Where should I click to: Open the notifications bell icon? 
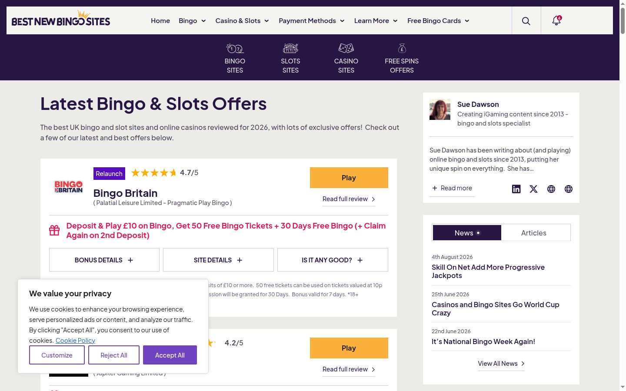[556, 20]
